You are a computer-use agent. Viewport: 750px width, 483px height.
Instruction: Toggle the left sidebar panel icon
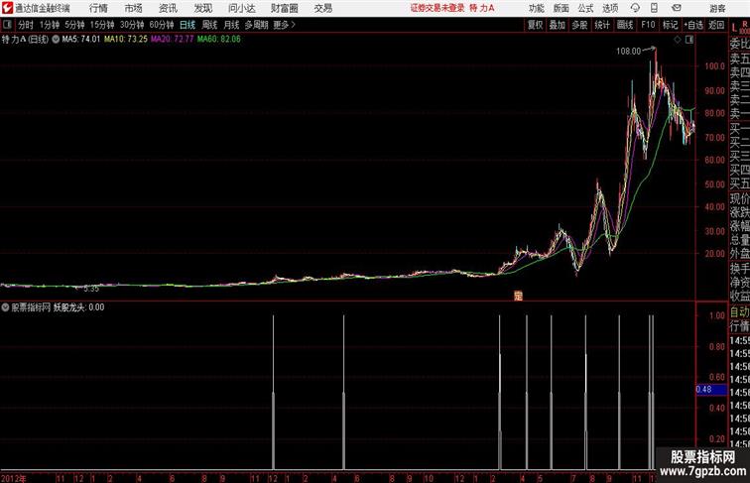coord(7,25)
